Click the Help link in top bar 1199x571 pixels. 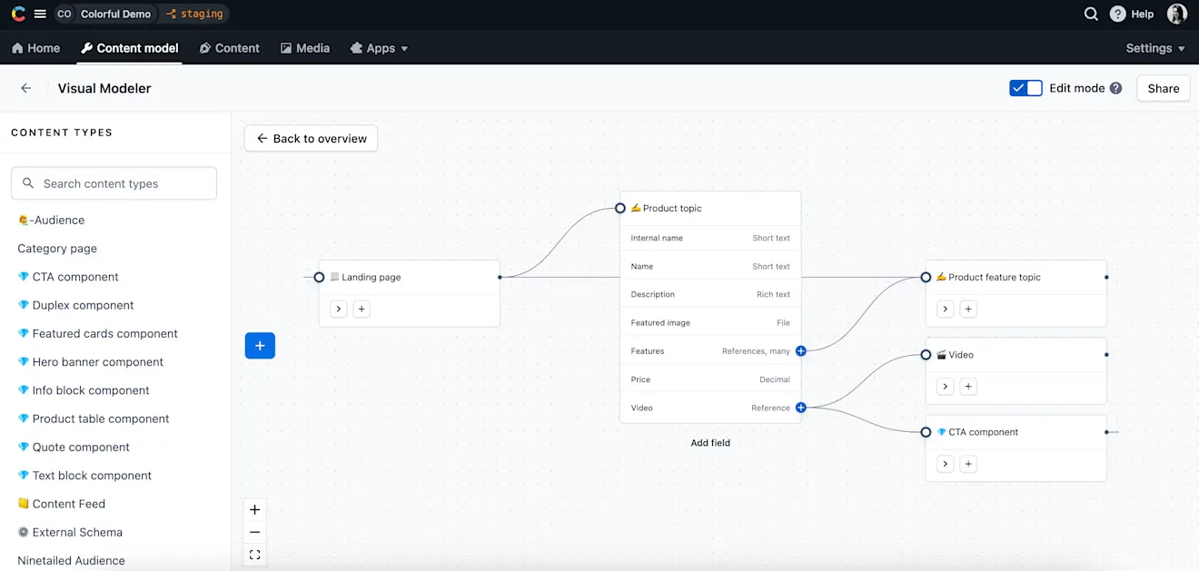(x=1133, y=14)
